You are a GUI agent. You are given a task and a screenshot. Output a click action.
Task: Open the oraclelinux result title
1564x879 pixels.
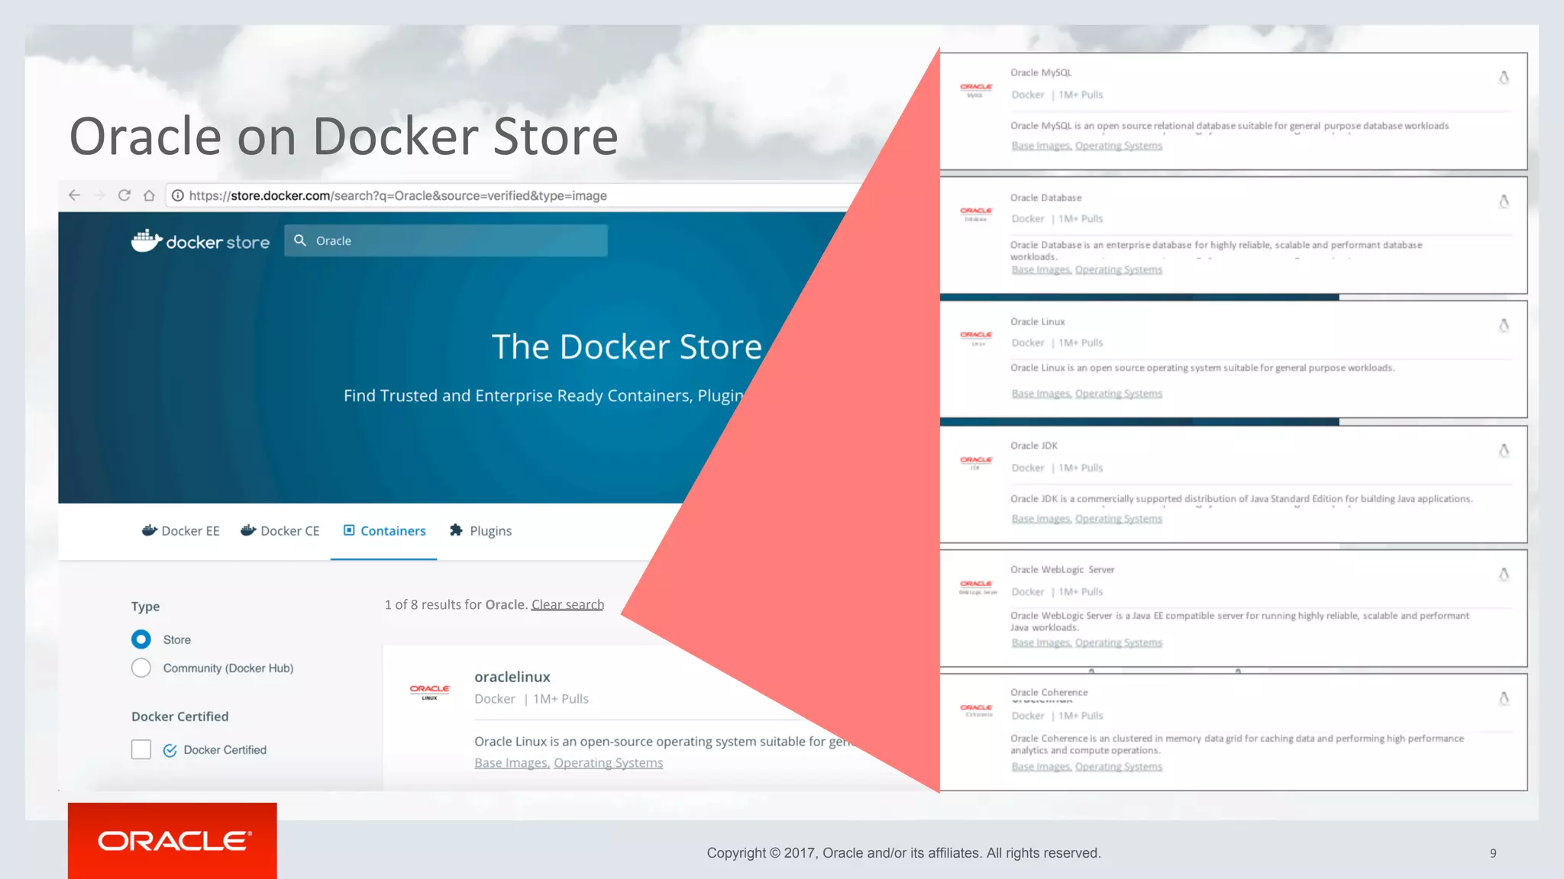click(x=512, y=677)
